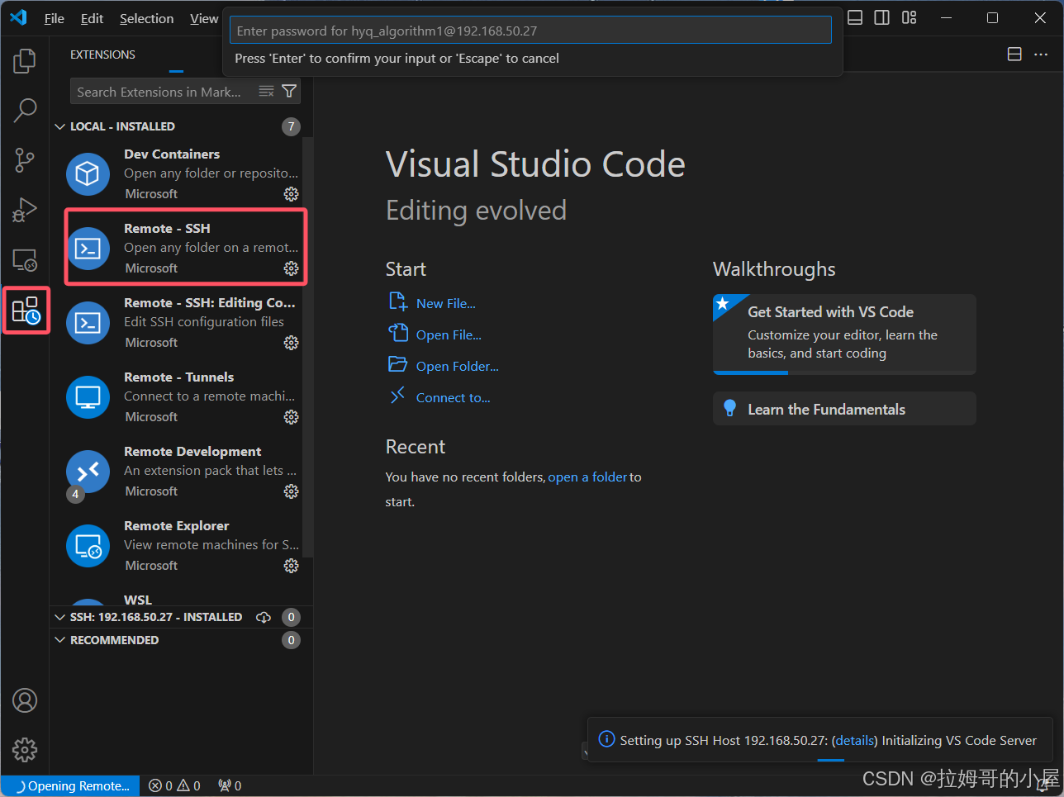Filter extensions with the funnel icon
Screen dimensions: 1064x797
point(289,91)
